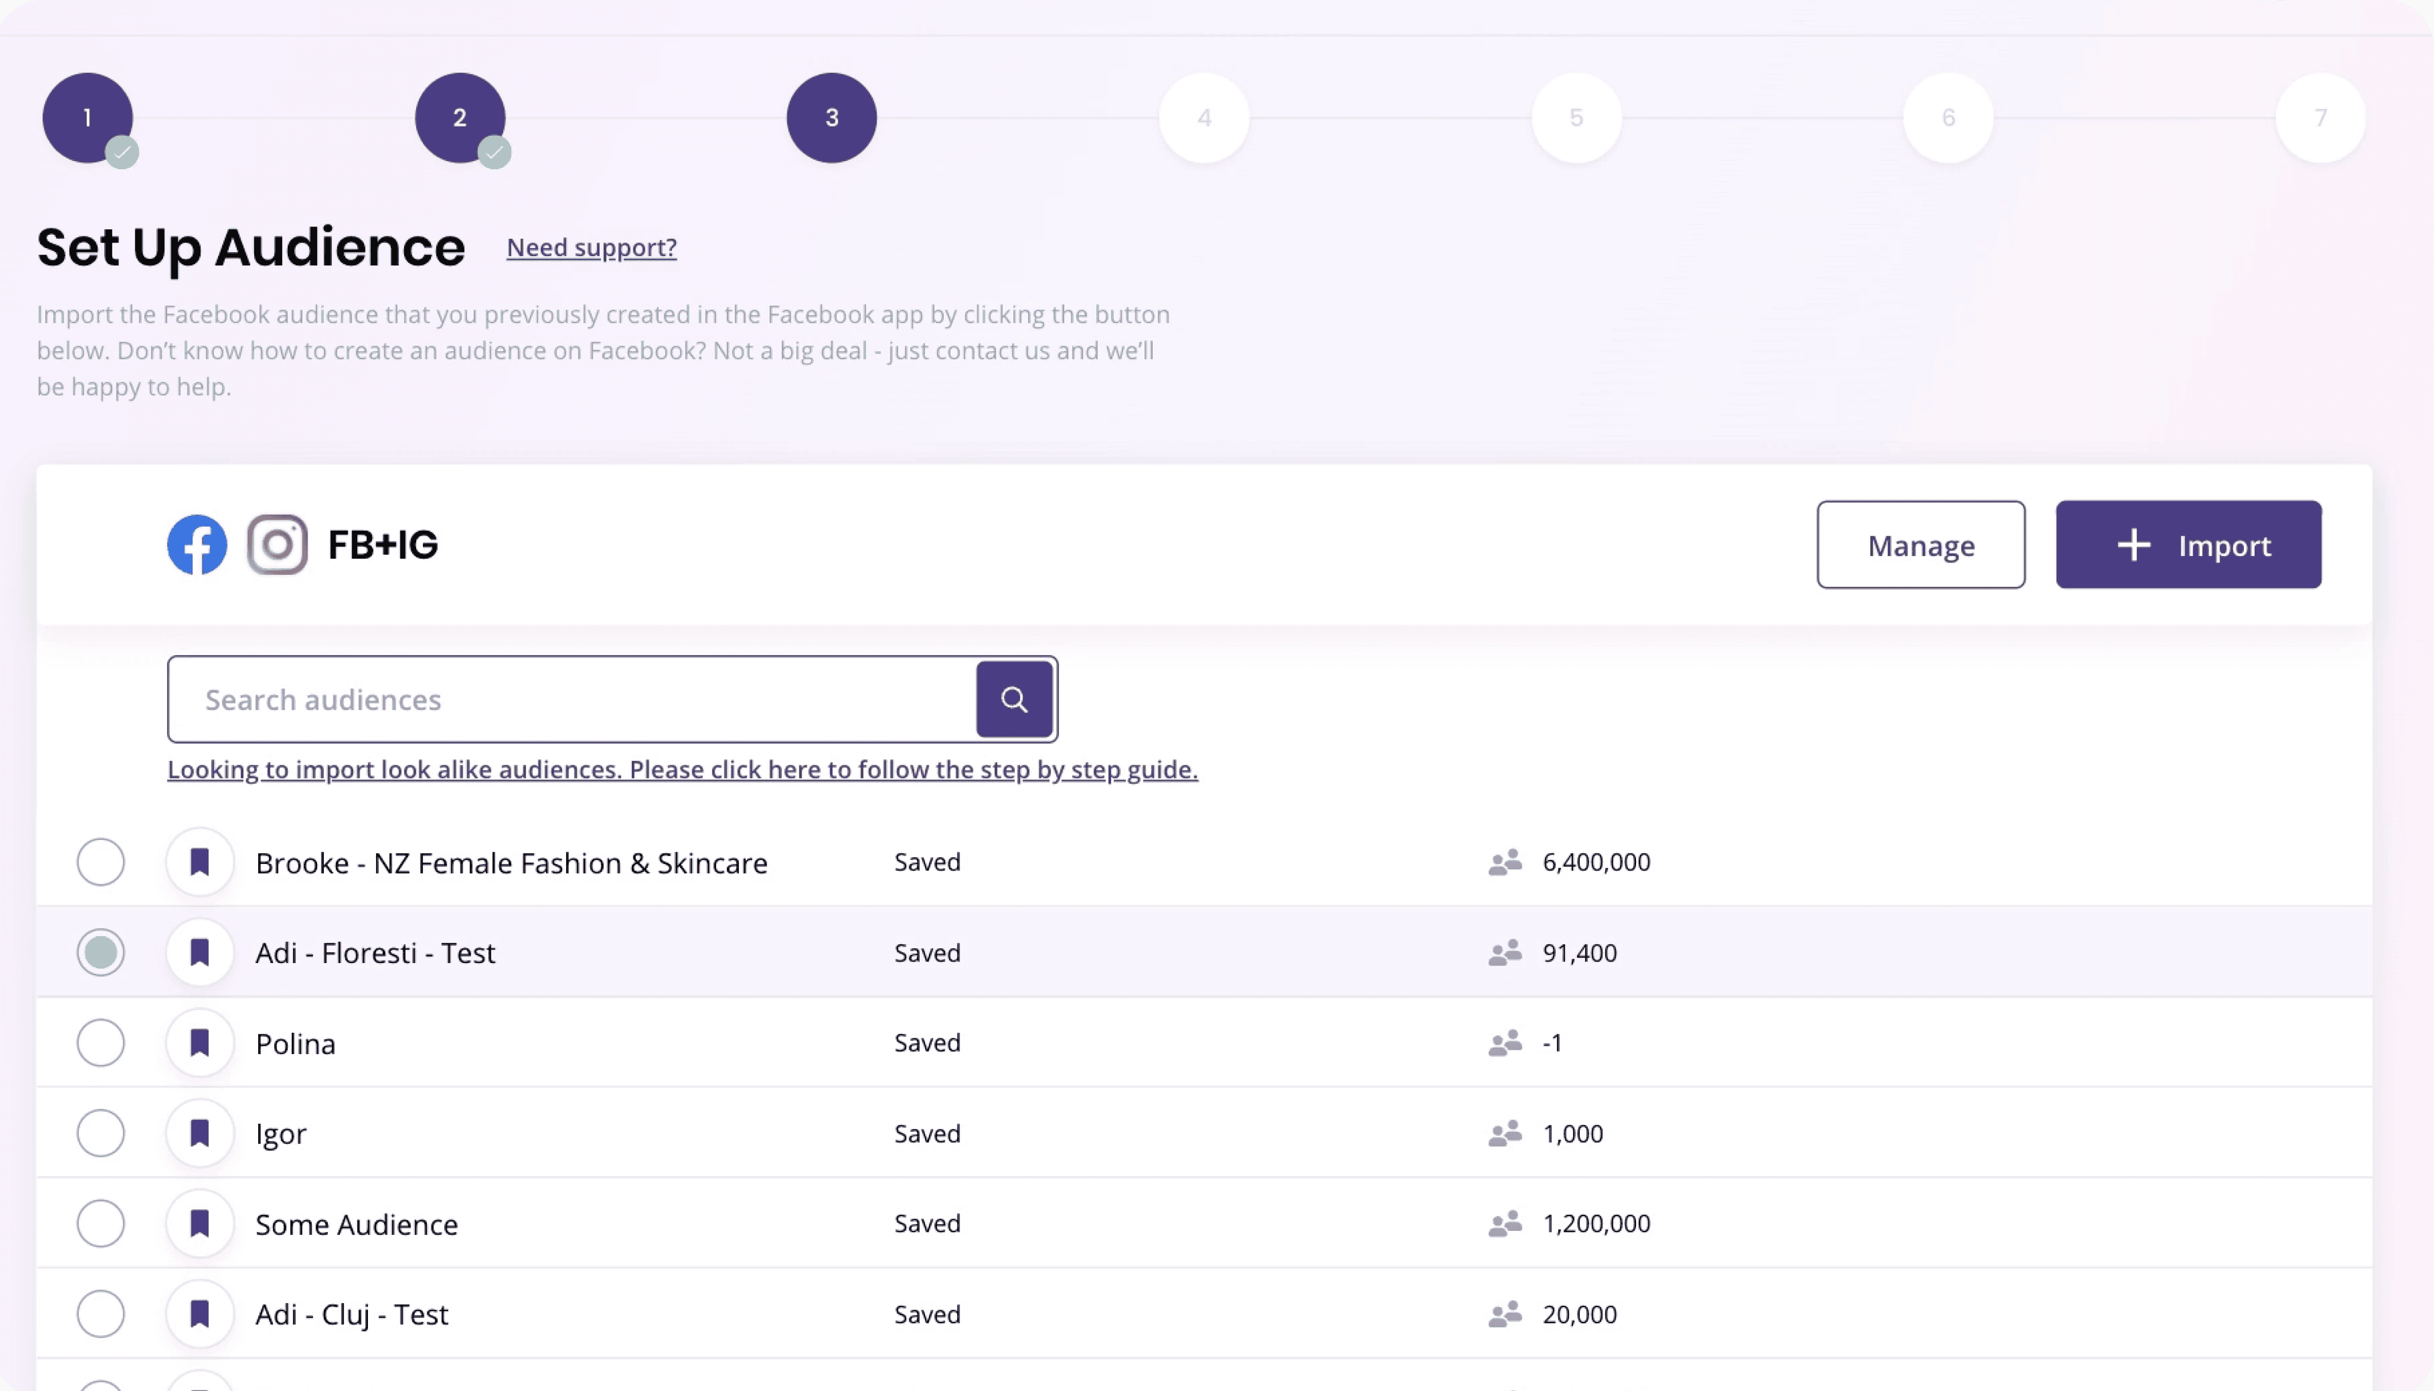Click people icon beside 6,400,000

click(1504, 862)
